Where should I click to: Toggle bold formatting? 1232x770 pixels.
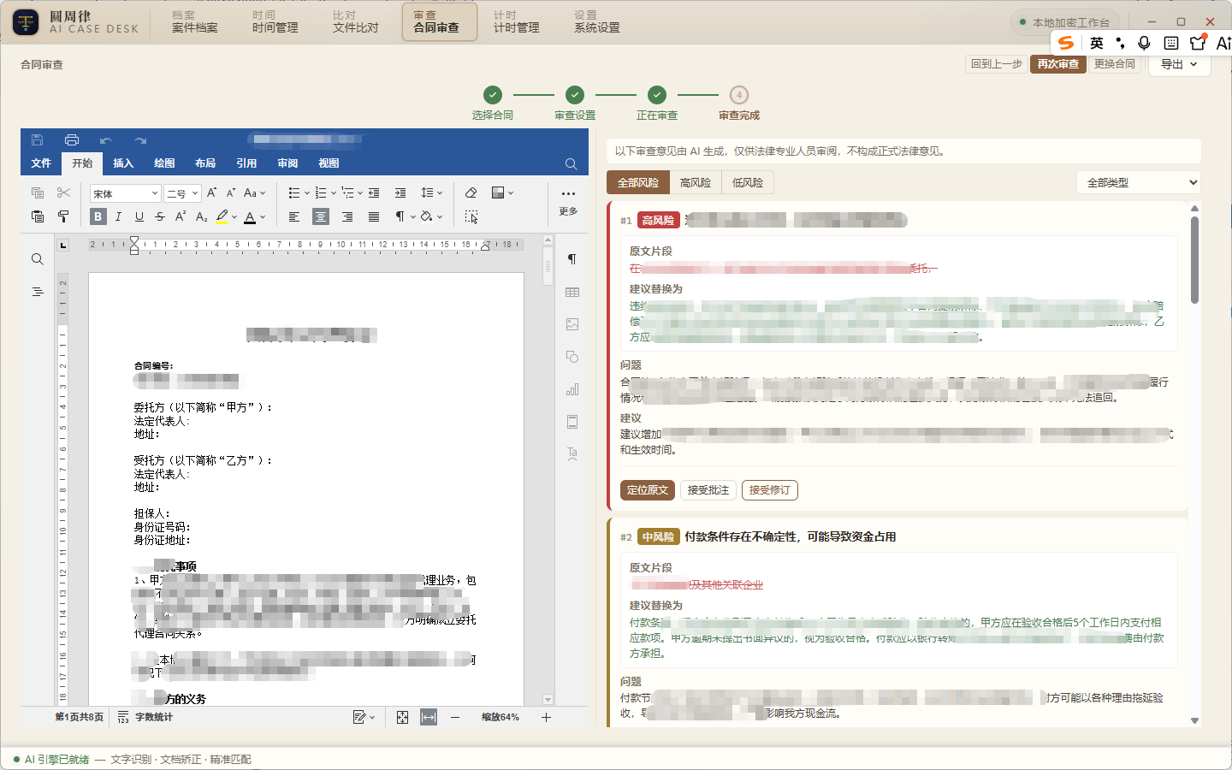[x=98, y=216]
